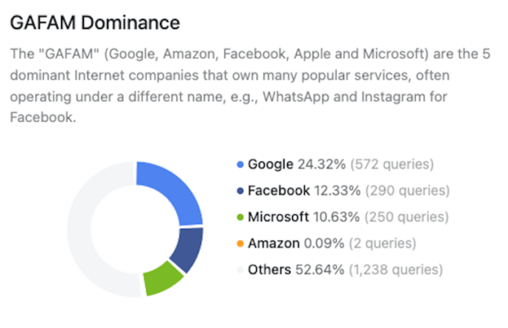Click the Others legend label
This screenshot has width=508, height=328.
[x=270, y=270]
